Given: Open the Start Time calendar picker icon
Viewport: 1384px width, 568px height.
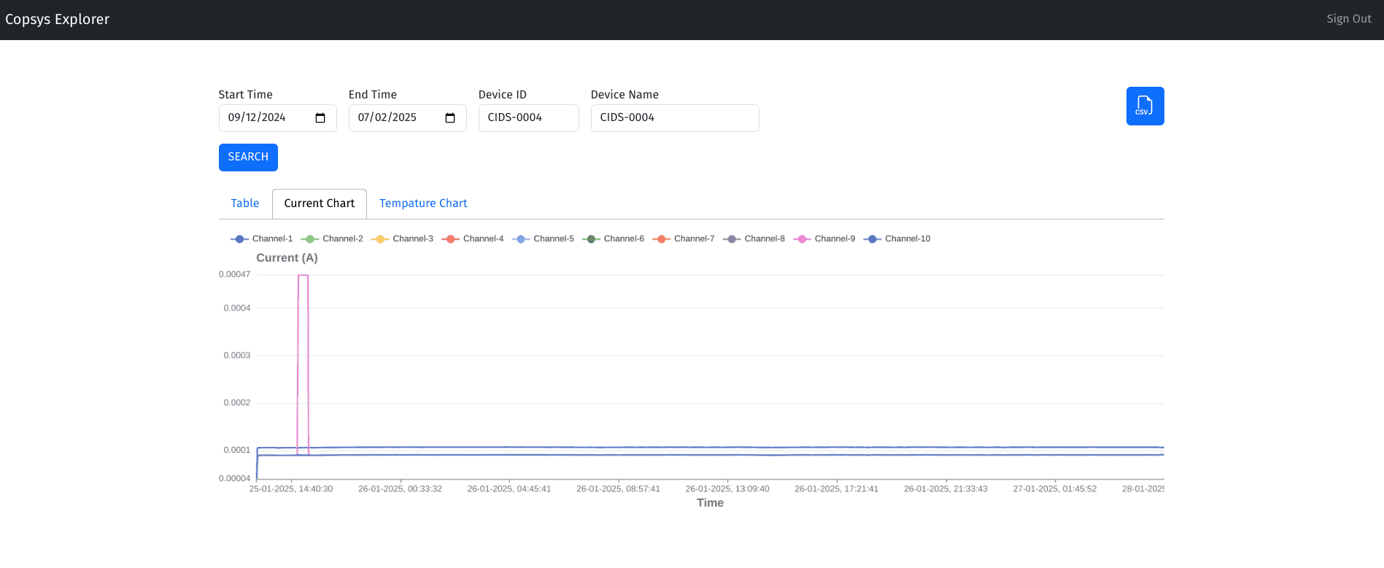Looking at the screenshot, I should click(320, 118).
